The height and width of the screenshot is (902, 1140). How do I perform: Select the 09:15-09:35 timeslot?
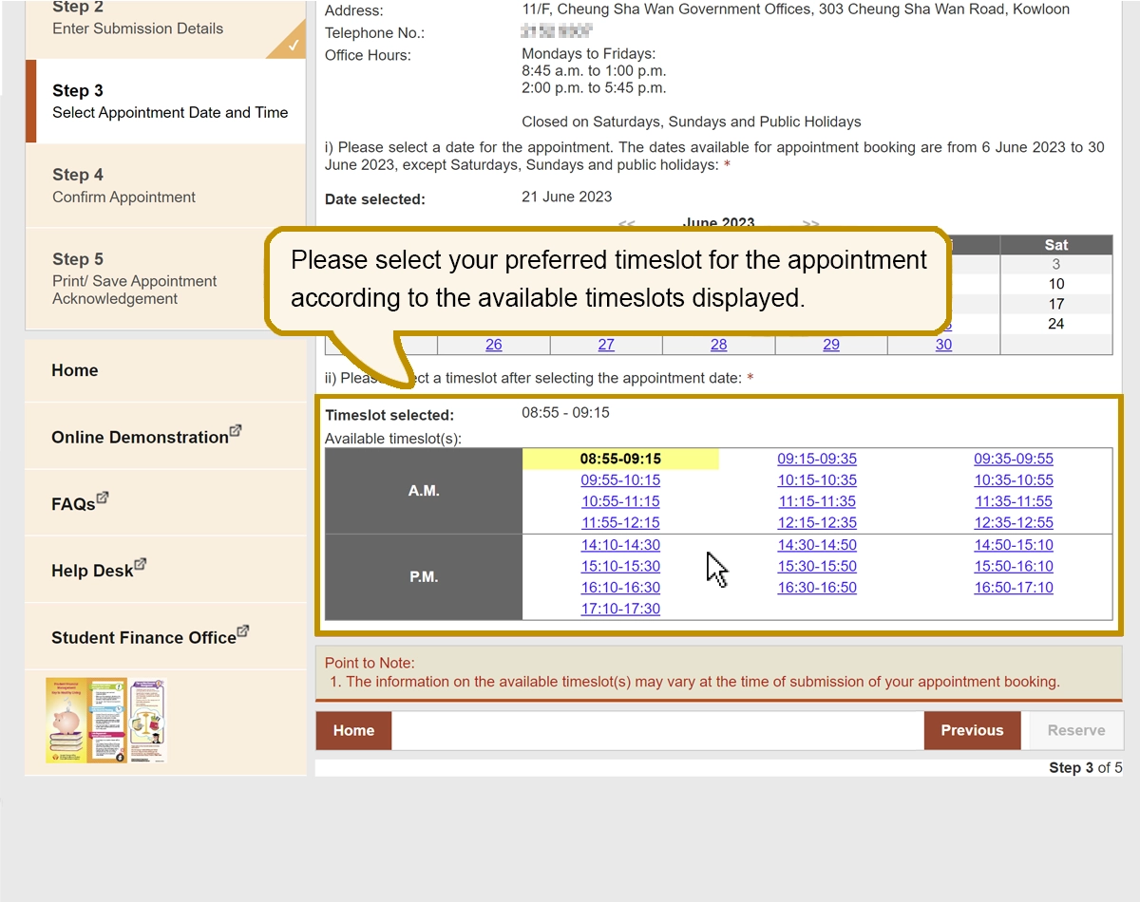point(817,459)
